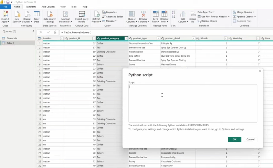Viewport: 273px width, 168px height.
Task: Click the save icon in title bar
Action: pyautogui.click(x=8, y=2)
